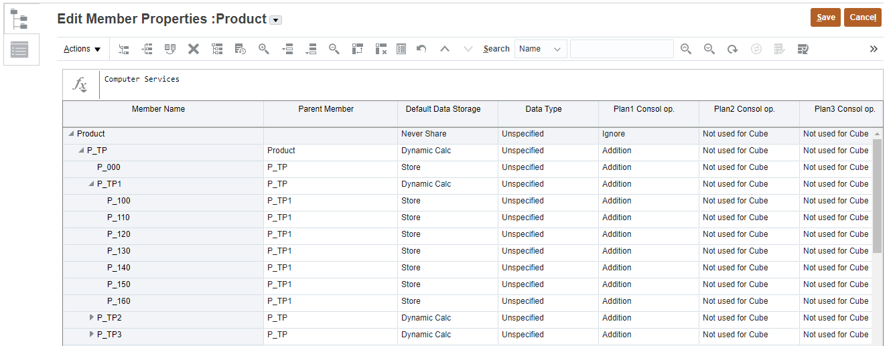Click in the search text field
895x346 pixels.
(622, 49)
